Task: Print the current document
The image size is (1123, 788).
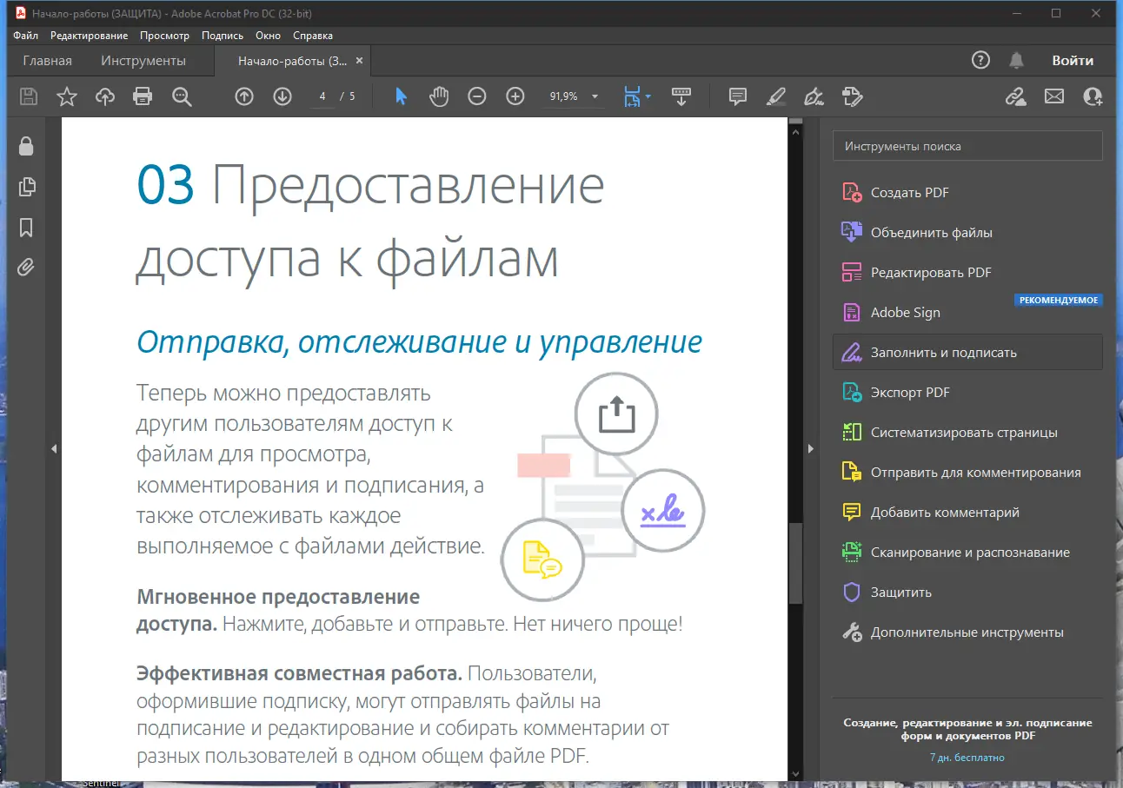Action: (x=143, y=96)
